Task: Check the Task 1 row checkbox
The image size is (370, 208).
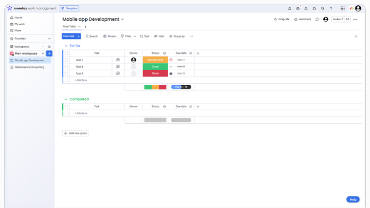Action: pos(66,60)
